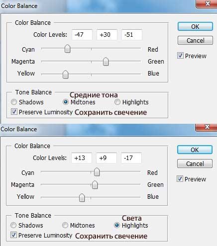Select Highlights radio in the upper dialog
This screenshot has height=246, width=217.
point(117,102)
